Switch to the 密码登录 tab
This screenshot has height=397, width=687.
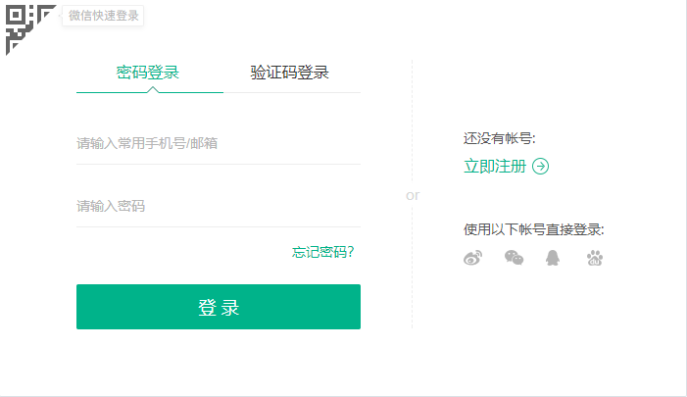[148, 72]
